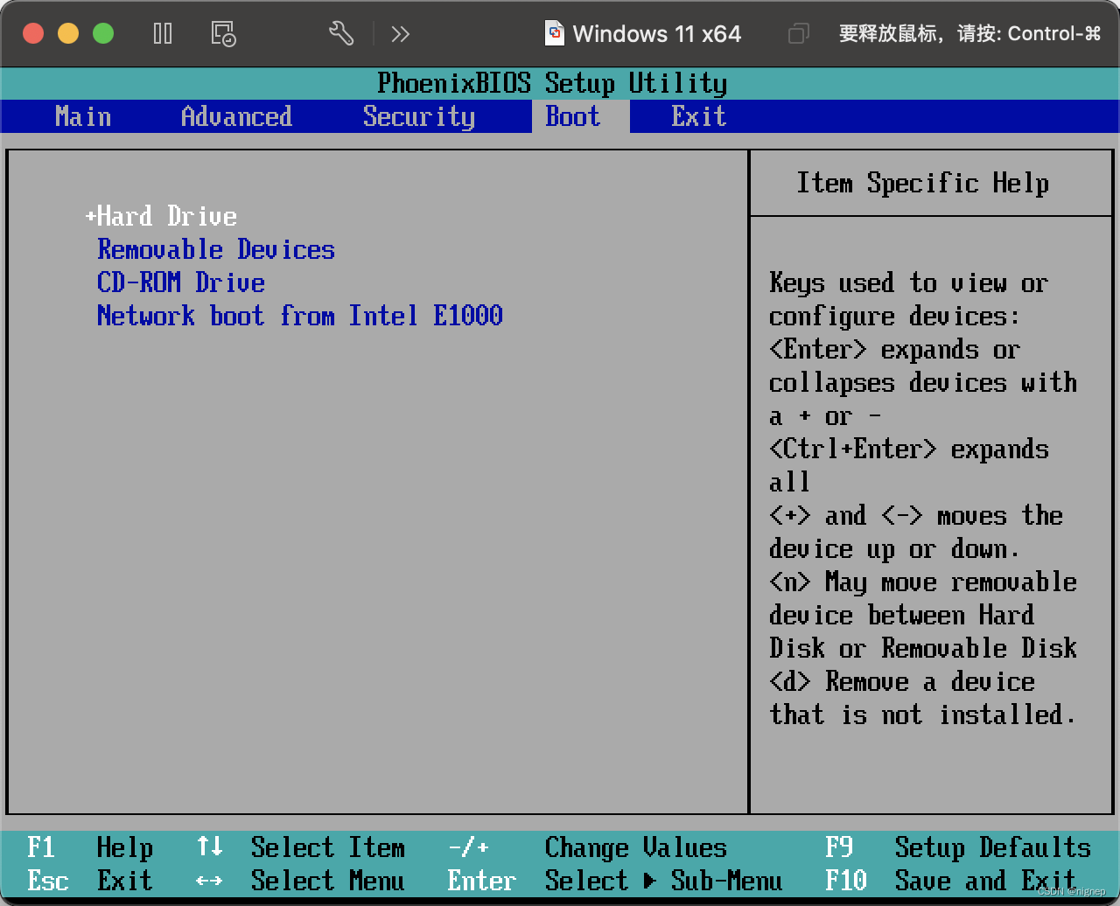Click the green full screen button
Viewport: 1120px width, 906px height.
pos(103,34)
